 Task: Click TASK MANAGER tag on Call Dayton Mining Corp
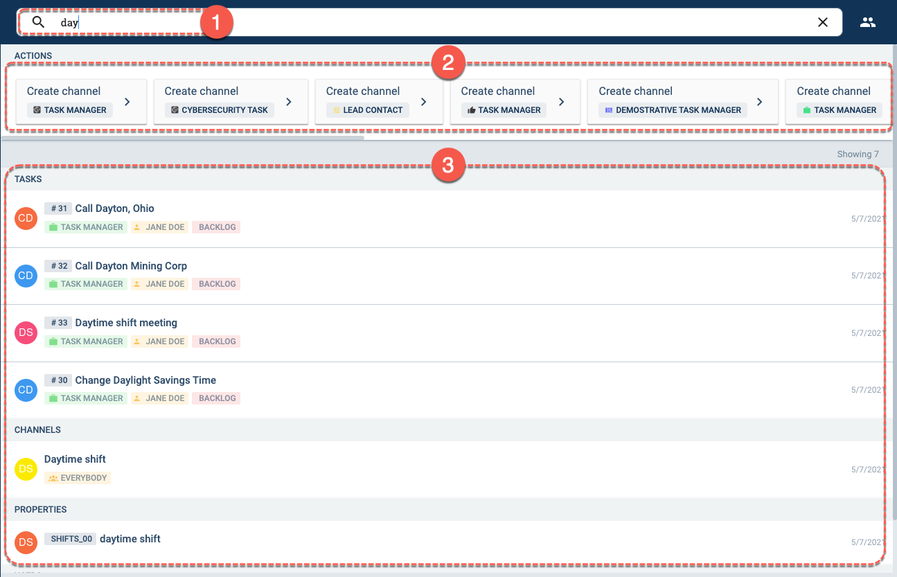coord(86,284)
